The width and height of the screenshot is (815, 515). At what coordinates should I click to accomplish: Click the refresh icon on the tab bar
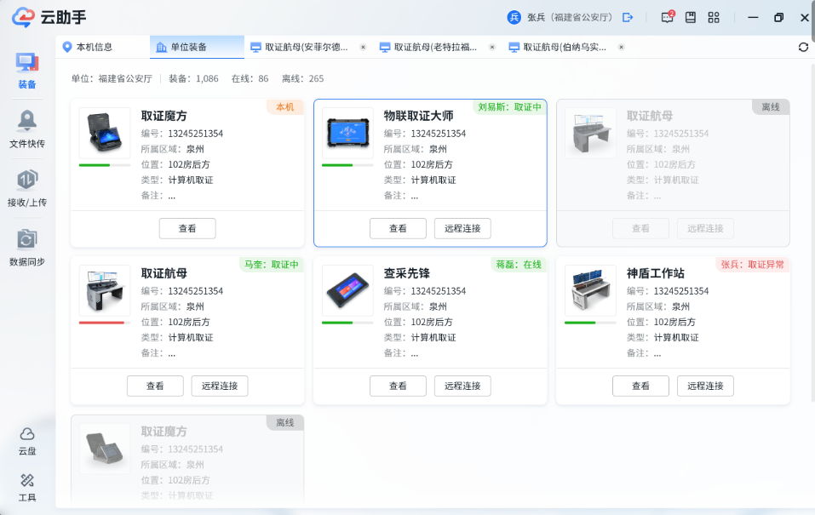pos(803,47)
